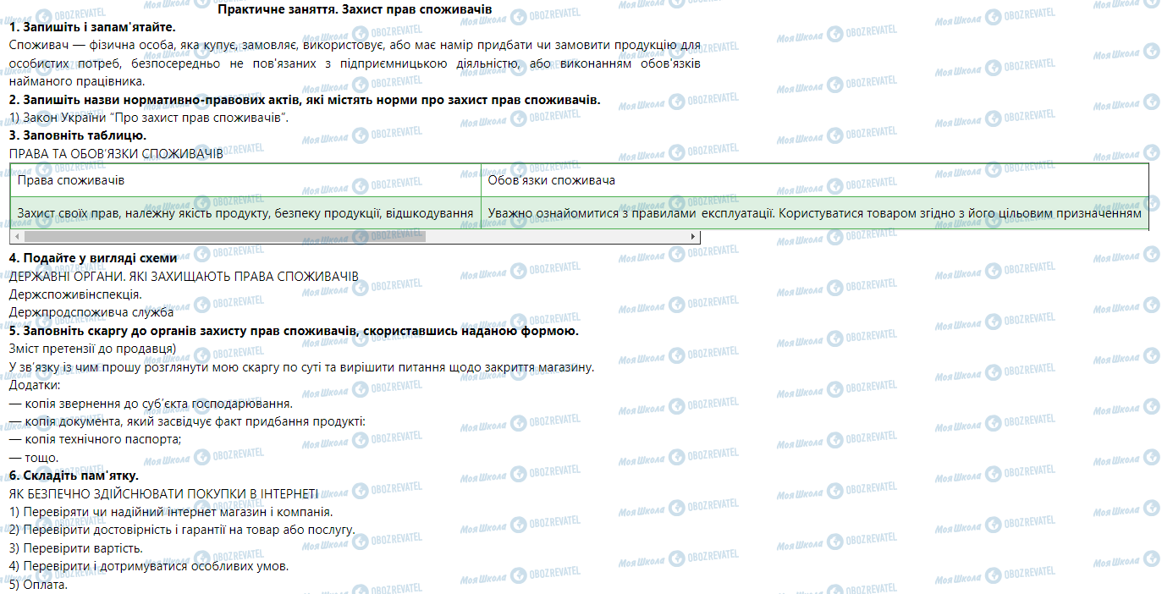Click heading '1. Запишіть і запам'ятайте.'
The height and width of the screenshot is (594, 1162).
[x=92, y=27]
